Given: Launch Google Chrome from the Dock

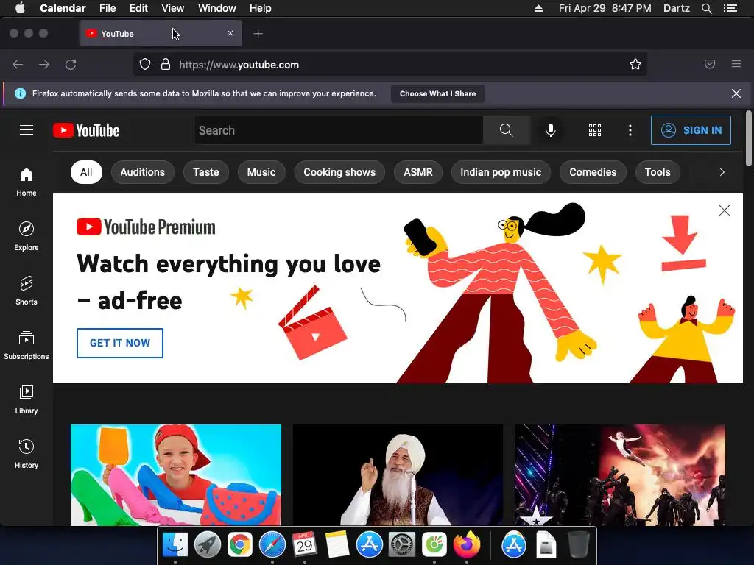Looking at the screenshot, I should pos(239,545).
